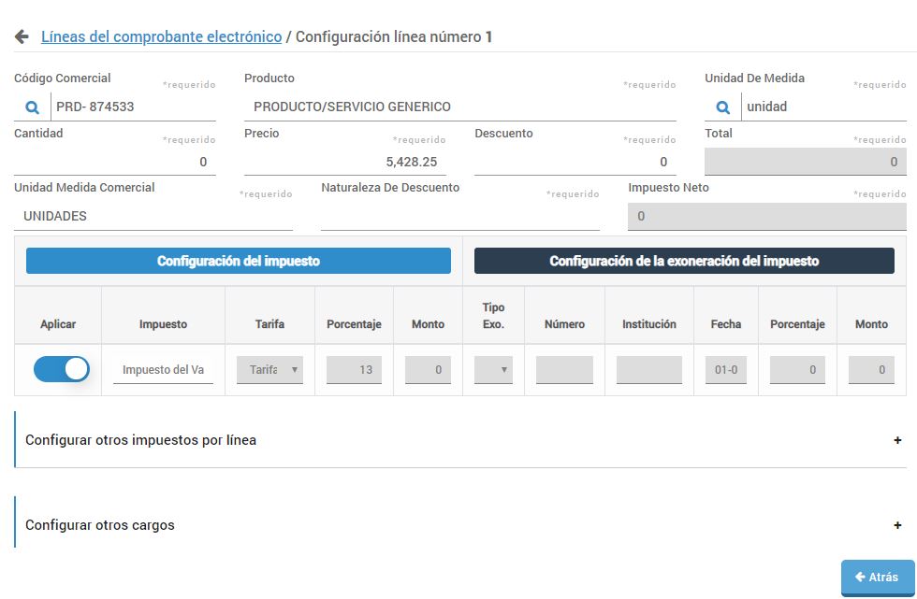Click the back arrow next to breadcrumb

click(x=19, y=35)
